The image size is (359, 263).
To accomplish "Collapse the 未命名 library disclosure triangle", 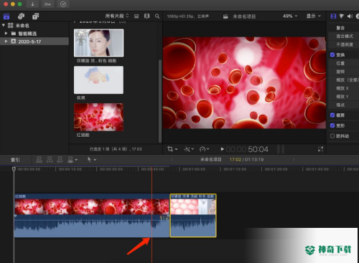I will 4,25.
